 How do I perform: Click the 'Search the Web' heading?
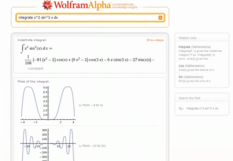[x=189, y=98]
